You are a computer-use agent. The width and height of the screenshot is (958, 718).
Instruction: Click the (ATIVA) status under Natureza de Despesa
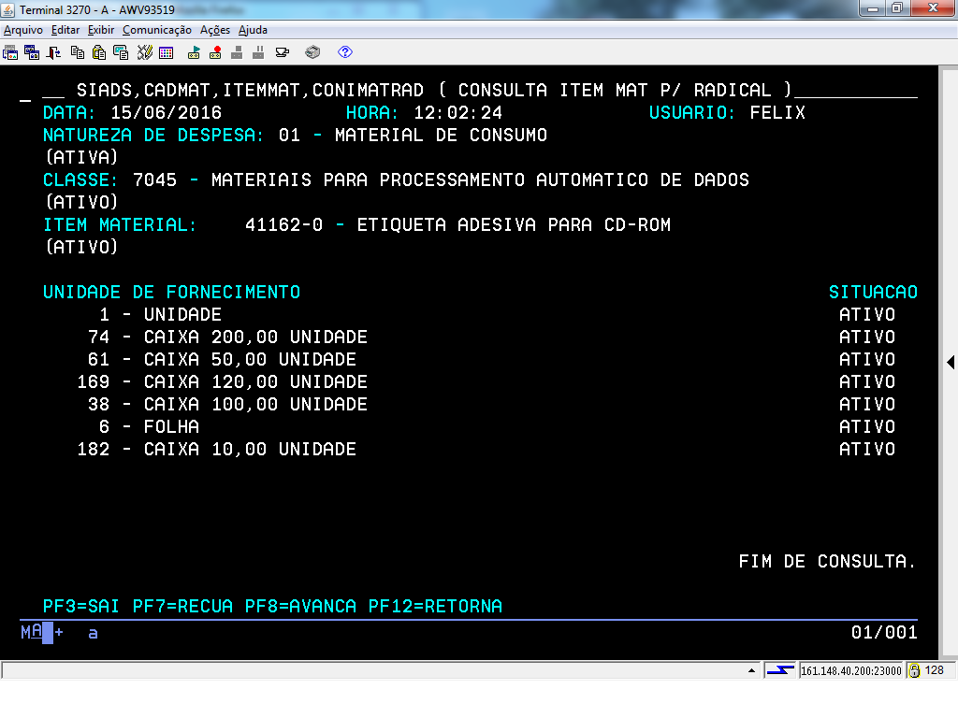coord(82,157)
